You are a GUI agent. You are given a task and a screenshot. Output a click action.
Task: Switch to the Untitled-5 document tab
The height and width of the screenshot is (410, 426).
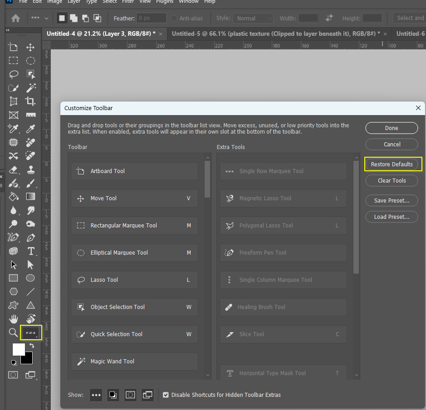pos(276,34)
